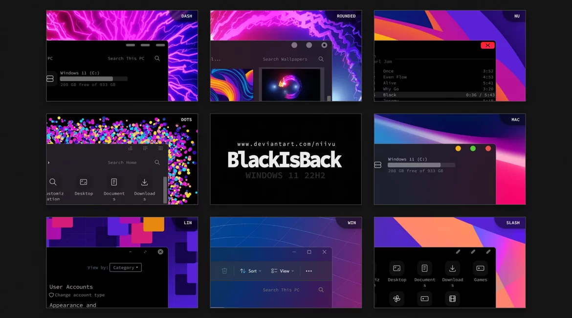Select the Even Flow track in the playlist
This screenshot has width=572, height=318.
coord(395,77)
